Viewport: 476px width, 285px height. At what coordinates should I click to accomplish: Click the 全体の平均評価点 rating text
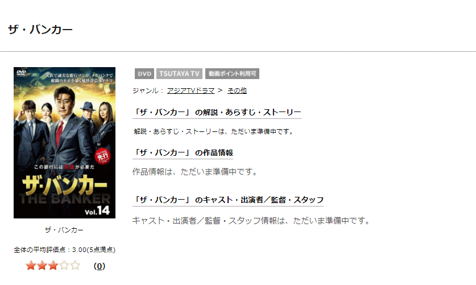[64, 250]
